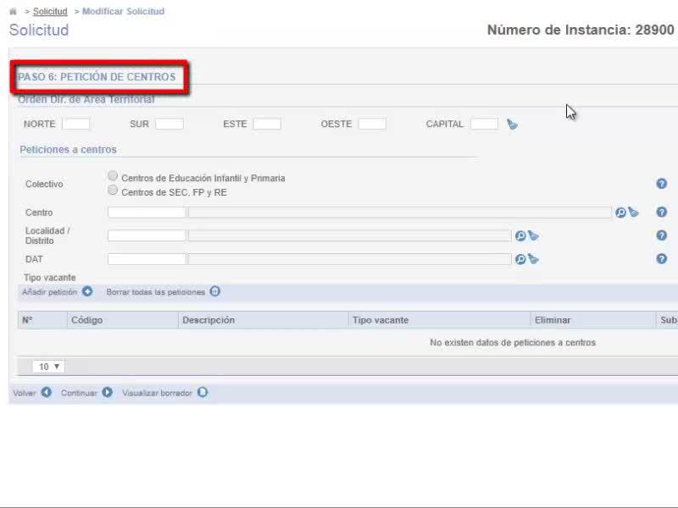This screenshot has height=508, width=678.
Task: Click the NORTE order input field
Action: tap(75, 124)
